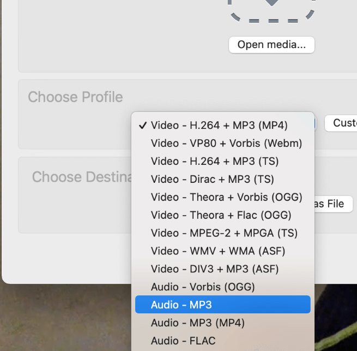The image size is (357, 351).
Task: Click the Open media... button
Action: coord(271,44)
